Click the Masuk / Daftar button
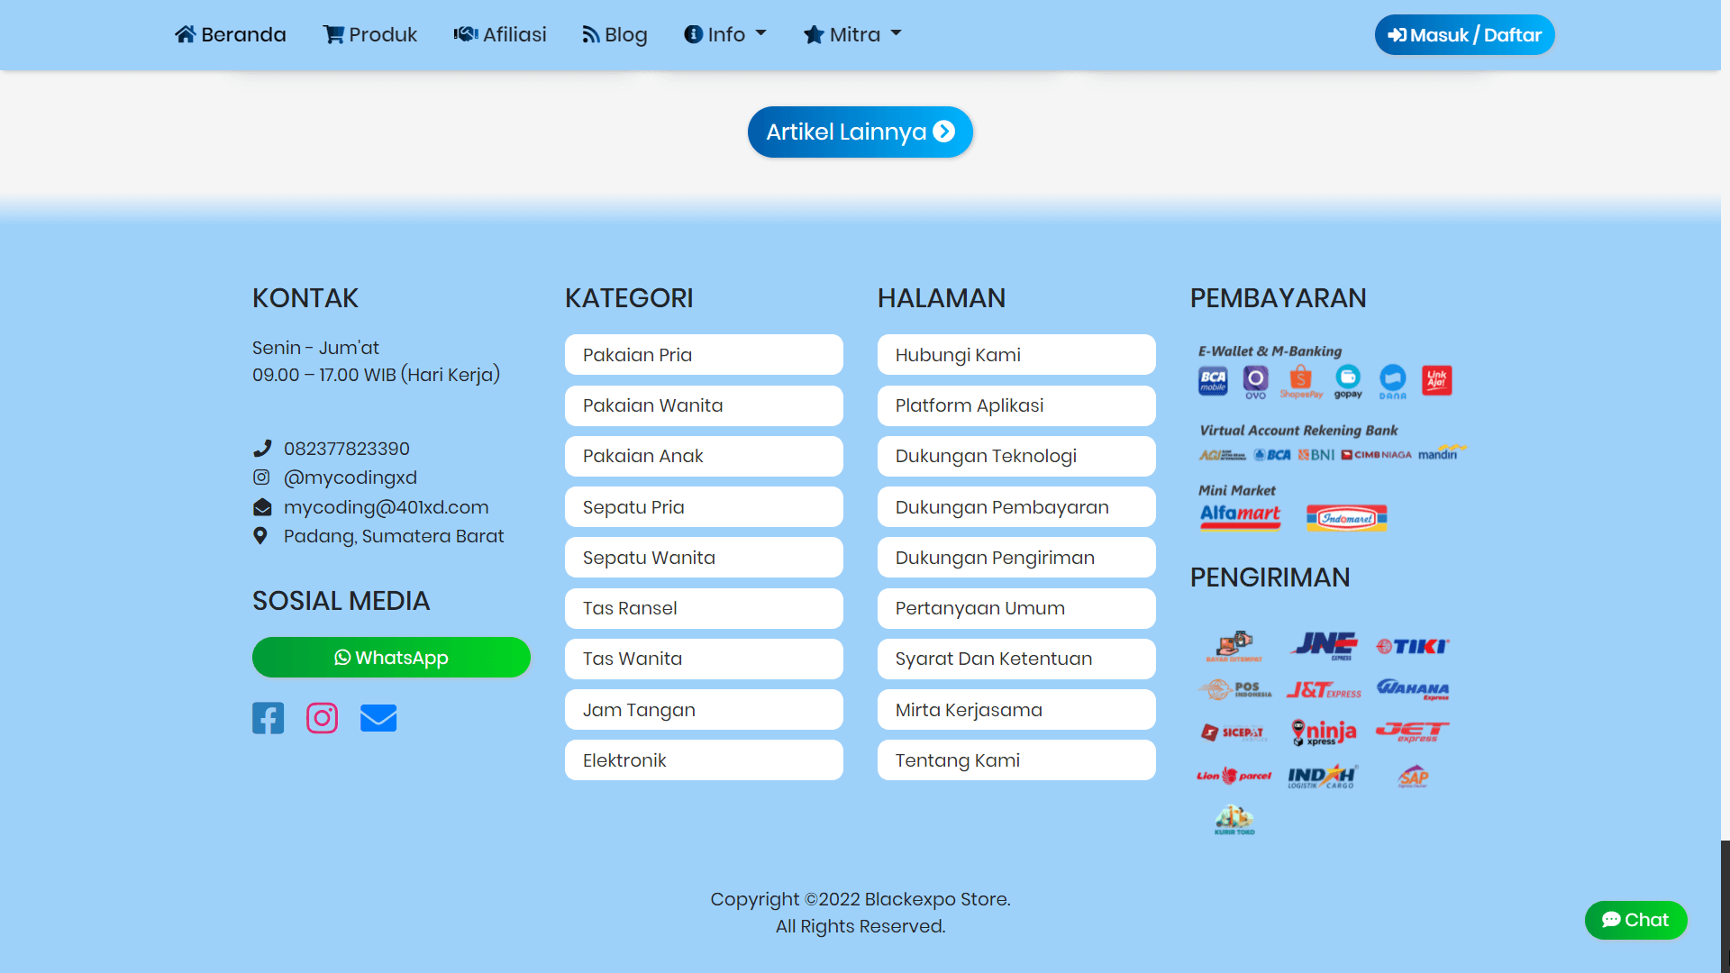The image size is (1730, 973). [x=1464, y=34]
